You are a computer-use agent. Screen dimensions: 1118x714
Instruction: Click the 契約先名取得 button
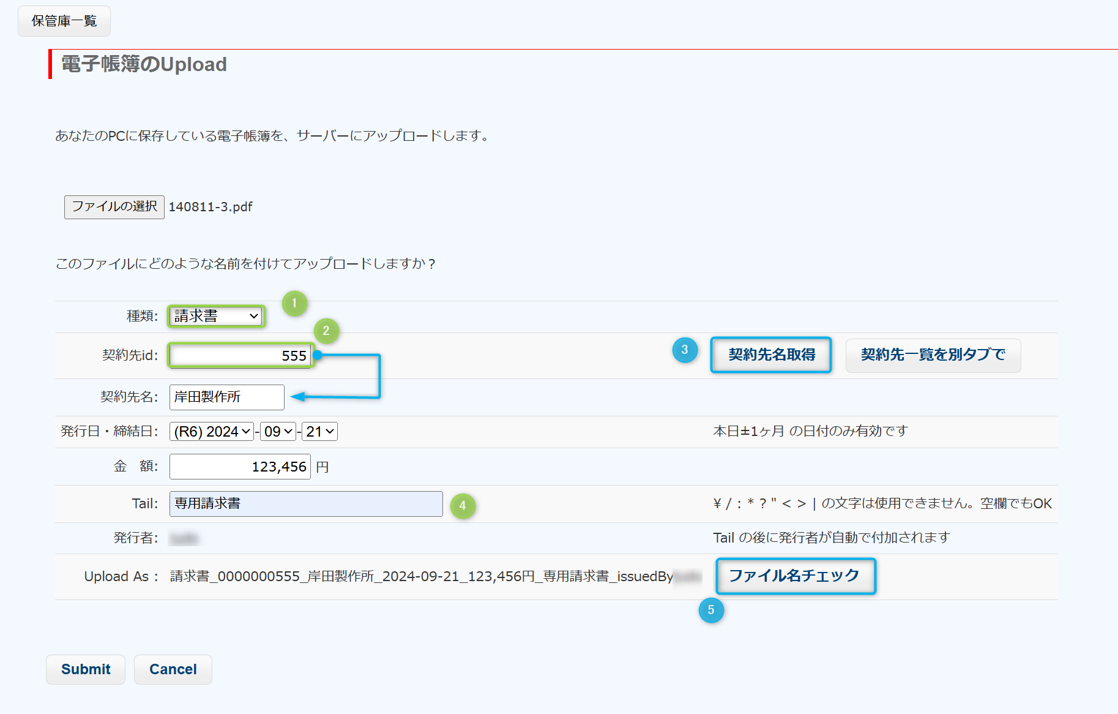pos(771,355)
